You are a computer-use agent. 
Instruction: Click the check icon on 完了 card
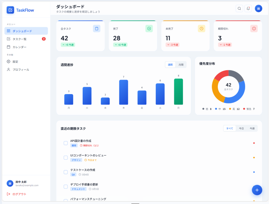coord(149,29)
